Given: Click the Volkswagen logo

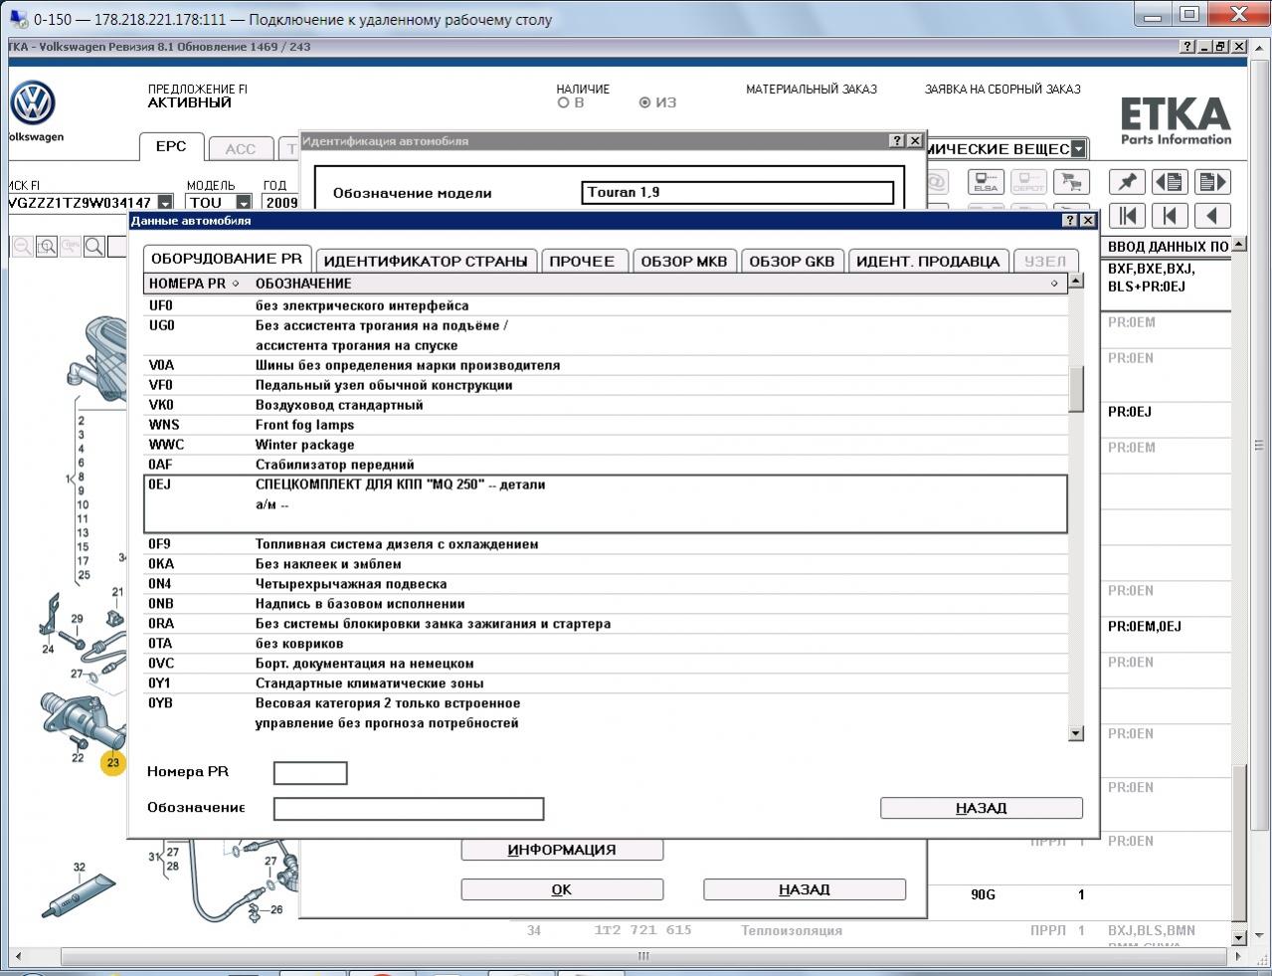Looking at the screenshot, I should click(33, 103).
